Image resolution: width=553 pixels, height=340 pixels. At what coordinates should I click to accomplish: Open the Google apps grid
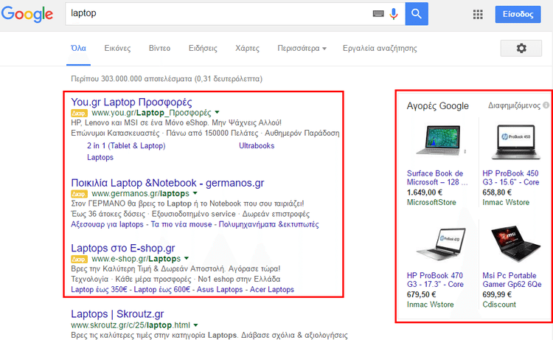pyautogui.click(x=478, y=14)
